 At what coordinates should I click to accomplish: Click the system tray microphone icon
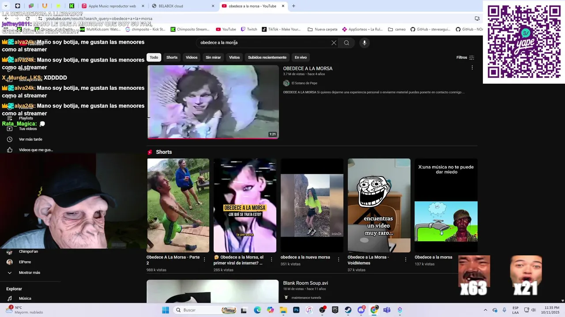coord(505,310)
